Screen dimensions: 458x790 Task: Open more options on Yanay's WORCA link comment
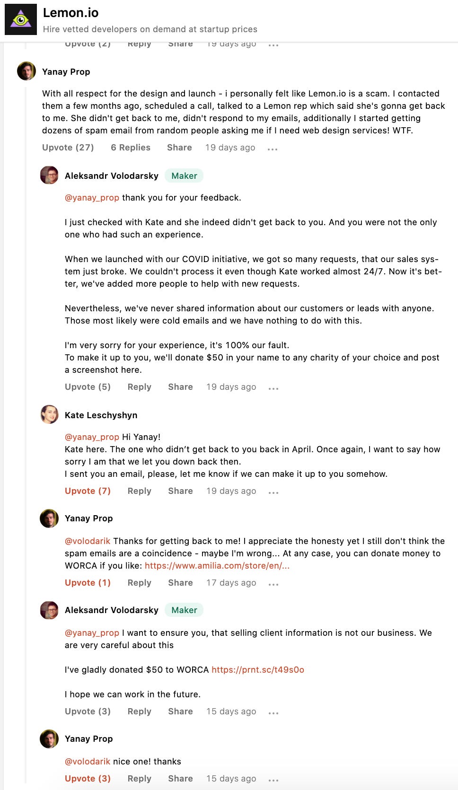tap(273, 584)
